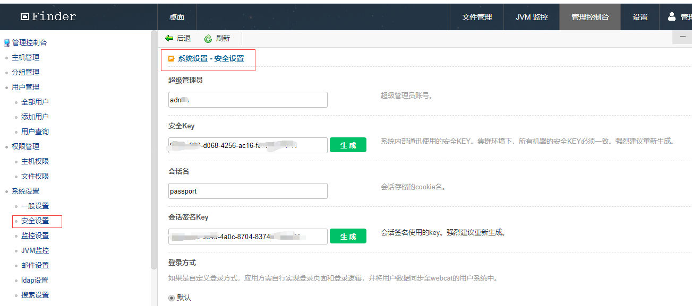Image resolution: width=692 pixels, height=306 pixels.
Task: Collapse panel with the minus button
Action: (x=682, y=37)
